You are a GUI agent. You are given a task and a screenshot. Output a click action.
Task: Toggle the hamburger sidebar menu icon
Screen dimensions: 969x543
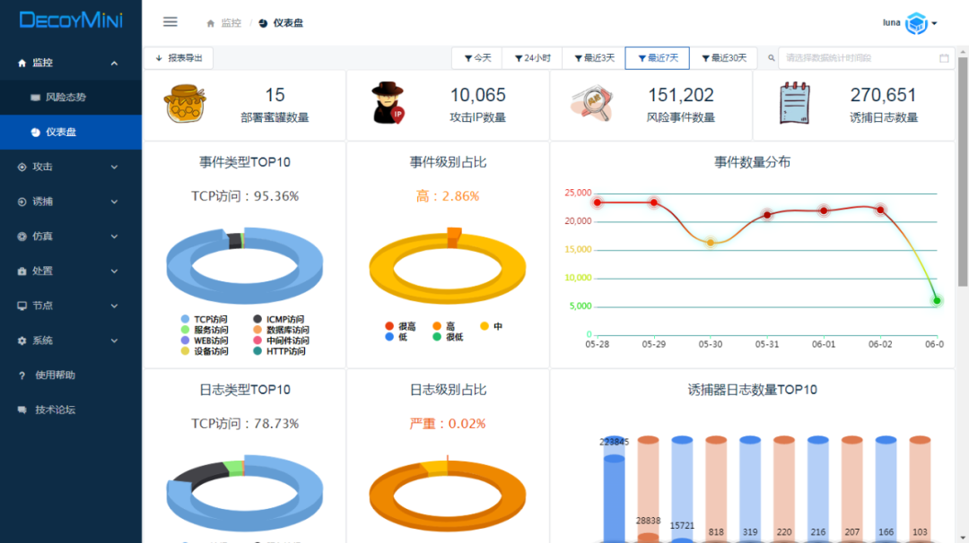pyautogui.click(x=170, y=22)
